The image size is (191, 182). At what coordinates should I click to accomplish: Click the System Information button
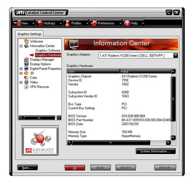pos(156,151)
